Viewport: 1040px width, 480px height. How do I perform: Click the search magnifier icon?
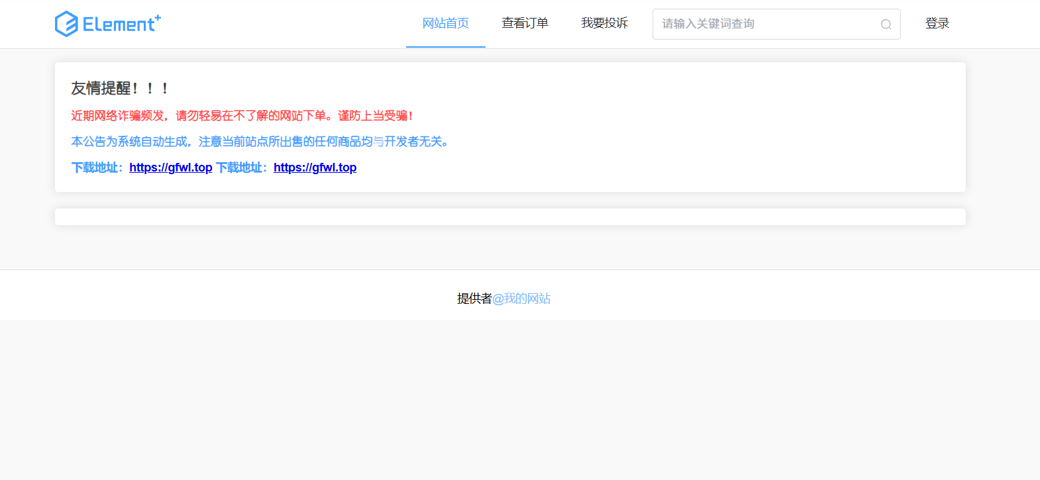(886, 24)
